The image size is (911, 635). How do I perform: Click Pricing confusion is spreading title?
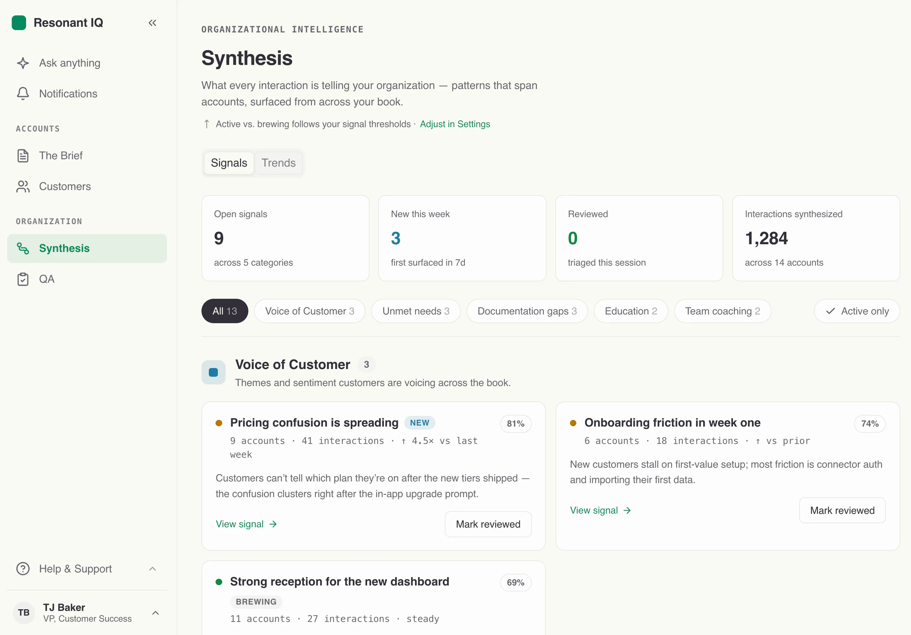(x=314, y=423)
